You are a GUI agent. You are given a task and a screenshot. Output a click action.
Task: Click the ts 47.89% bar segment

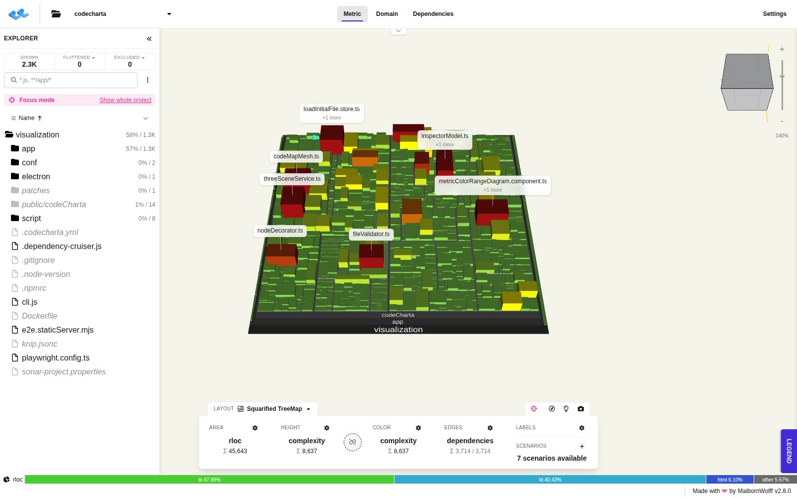(209, 480)
